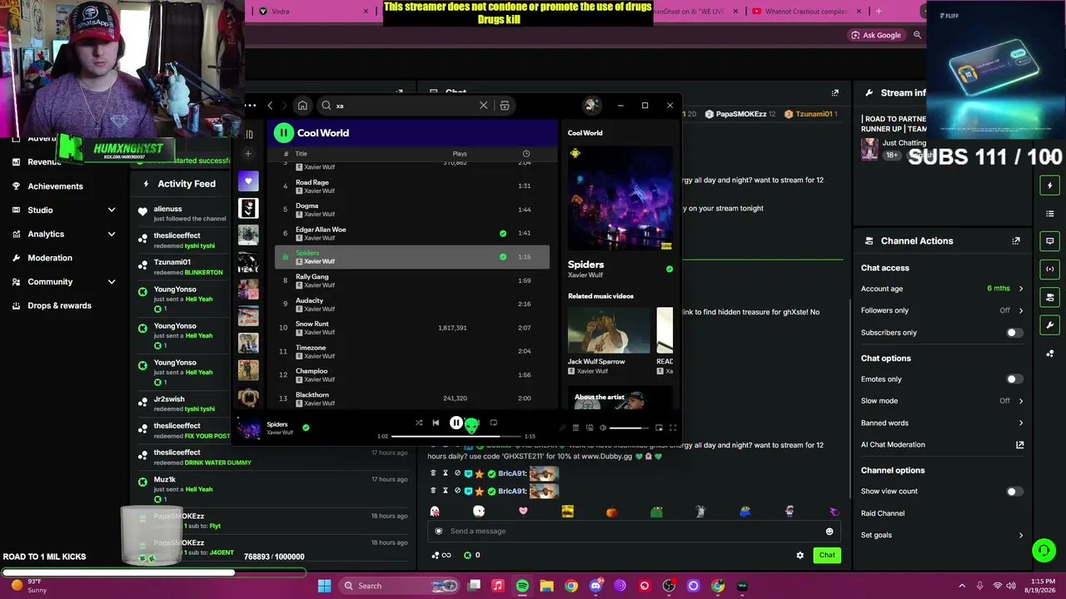Sort tracks by the duration clock icon
The height and width of the screenshot is (599, 1066).
(x=526, y=154)
